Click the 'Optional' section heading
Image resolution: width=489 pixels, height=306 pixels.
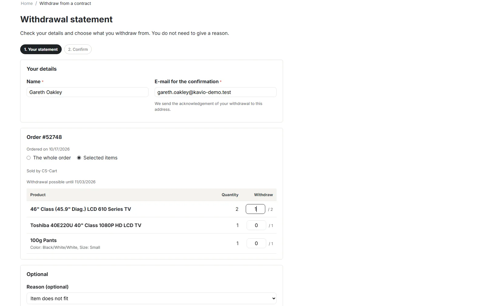point(37,274)
